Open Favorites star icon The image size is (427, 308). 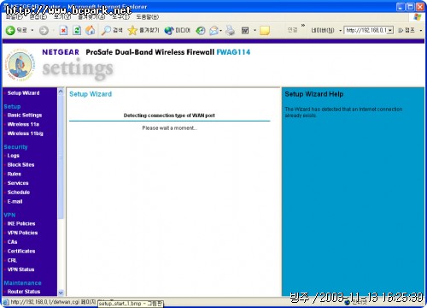point(132,30)
